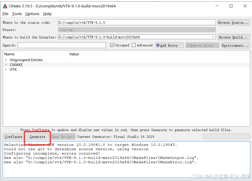Open the File menu
This screenshot has width=252, height=181.
click(5, 14)
